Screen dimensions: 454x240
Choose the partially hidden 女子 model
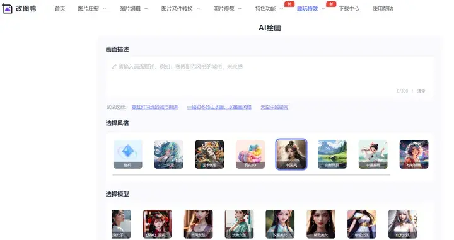pos(121,224)
